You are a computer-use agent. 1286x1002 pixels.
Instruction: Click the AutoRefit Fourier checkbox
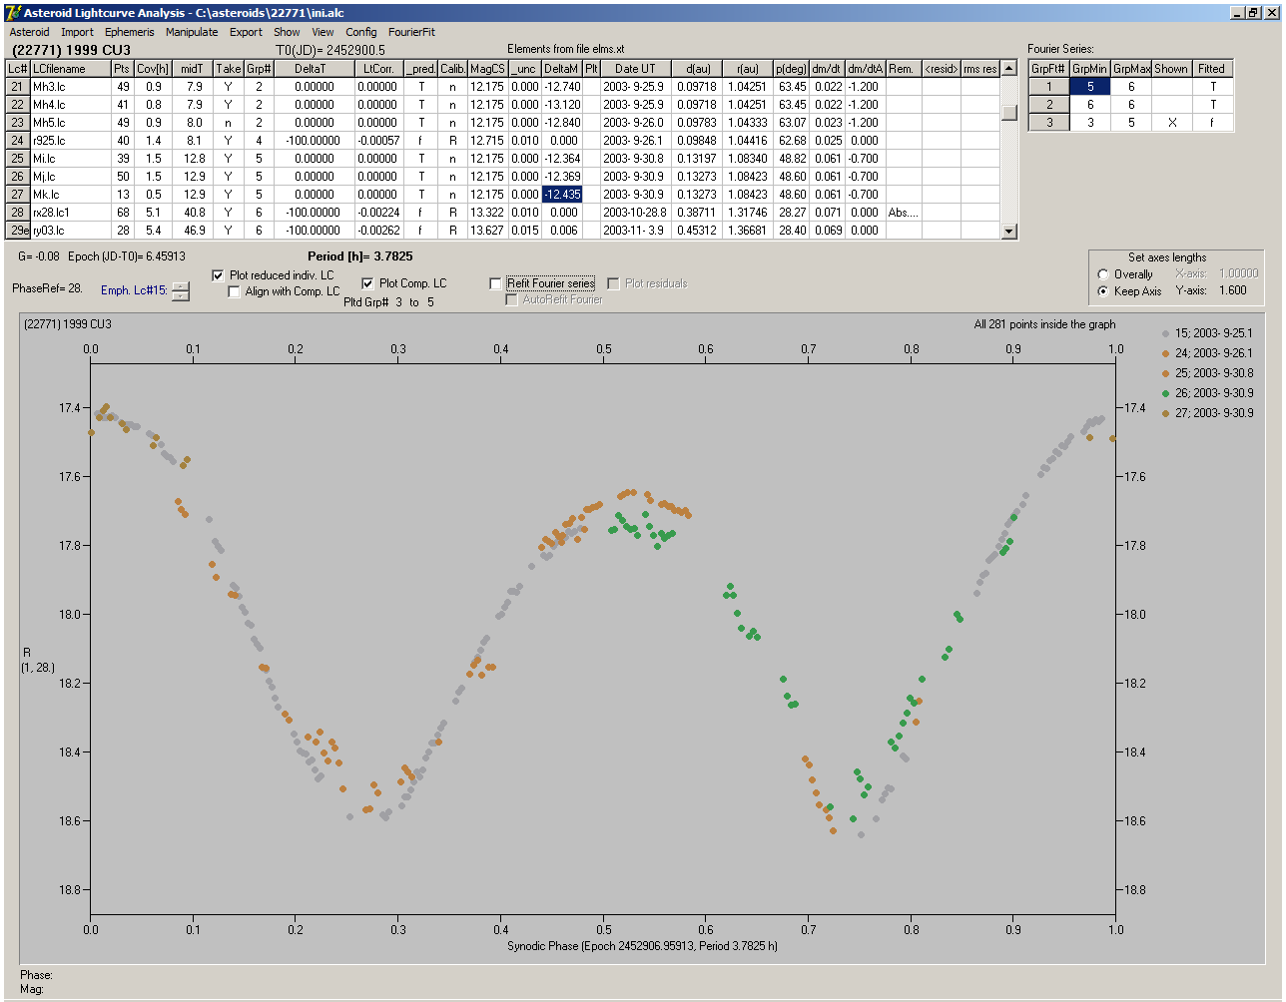click(512, 299)
